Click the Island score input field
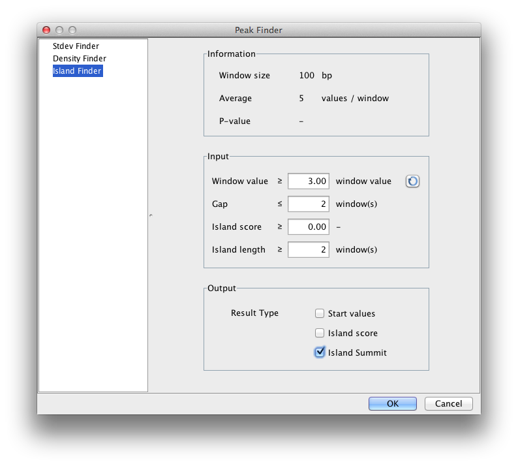 (x=308, y=227)
